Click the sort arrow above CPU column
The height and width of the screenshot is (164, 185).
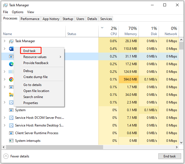pyautogui.click(x=102, y=28)
